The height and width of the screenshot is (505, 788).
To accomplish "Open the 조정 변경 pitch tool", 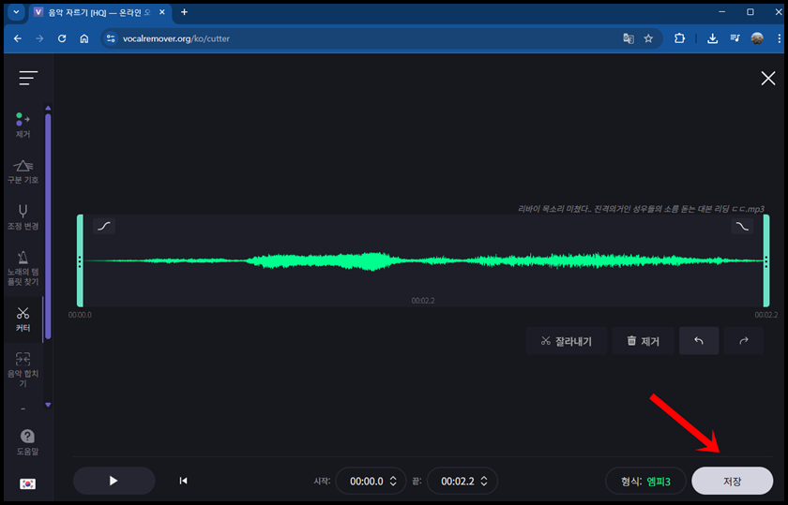I will point(23,217).
